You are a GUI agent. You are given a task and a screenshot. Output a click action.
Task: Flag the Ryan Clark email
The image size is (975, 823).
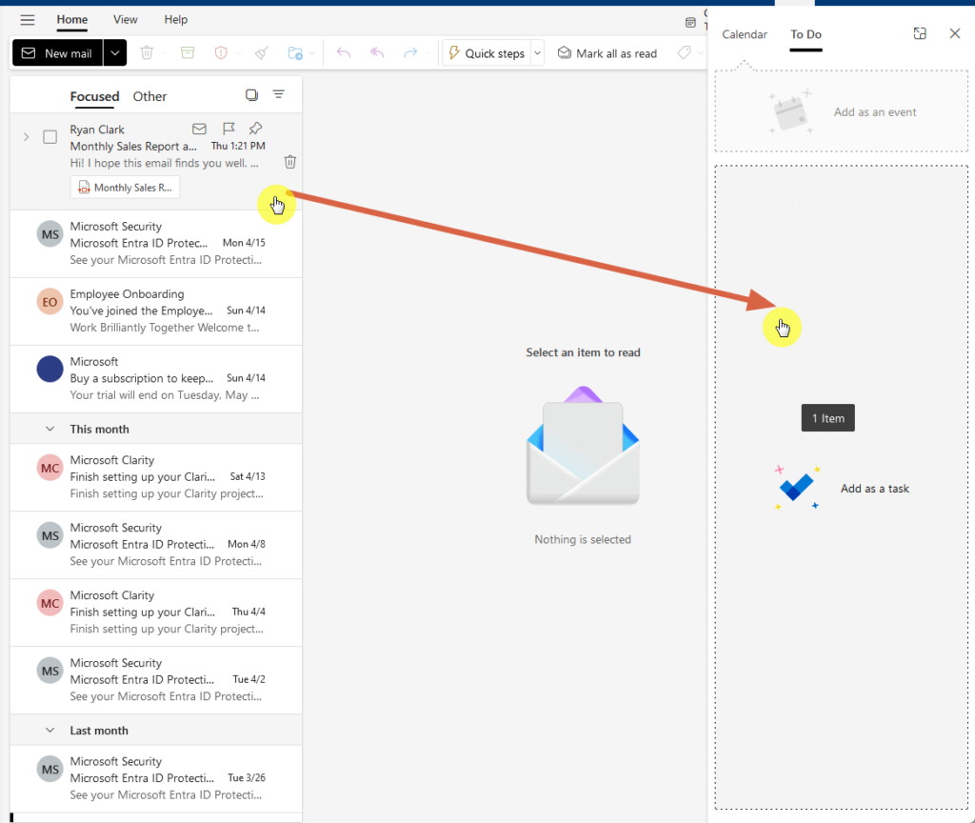click(x=229, y=129)
